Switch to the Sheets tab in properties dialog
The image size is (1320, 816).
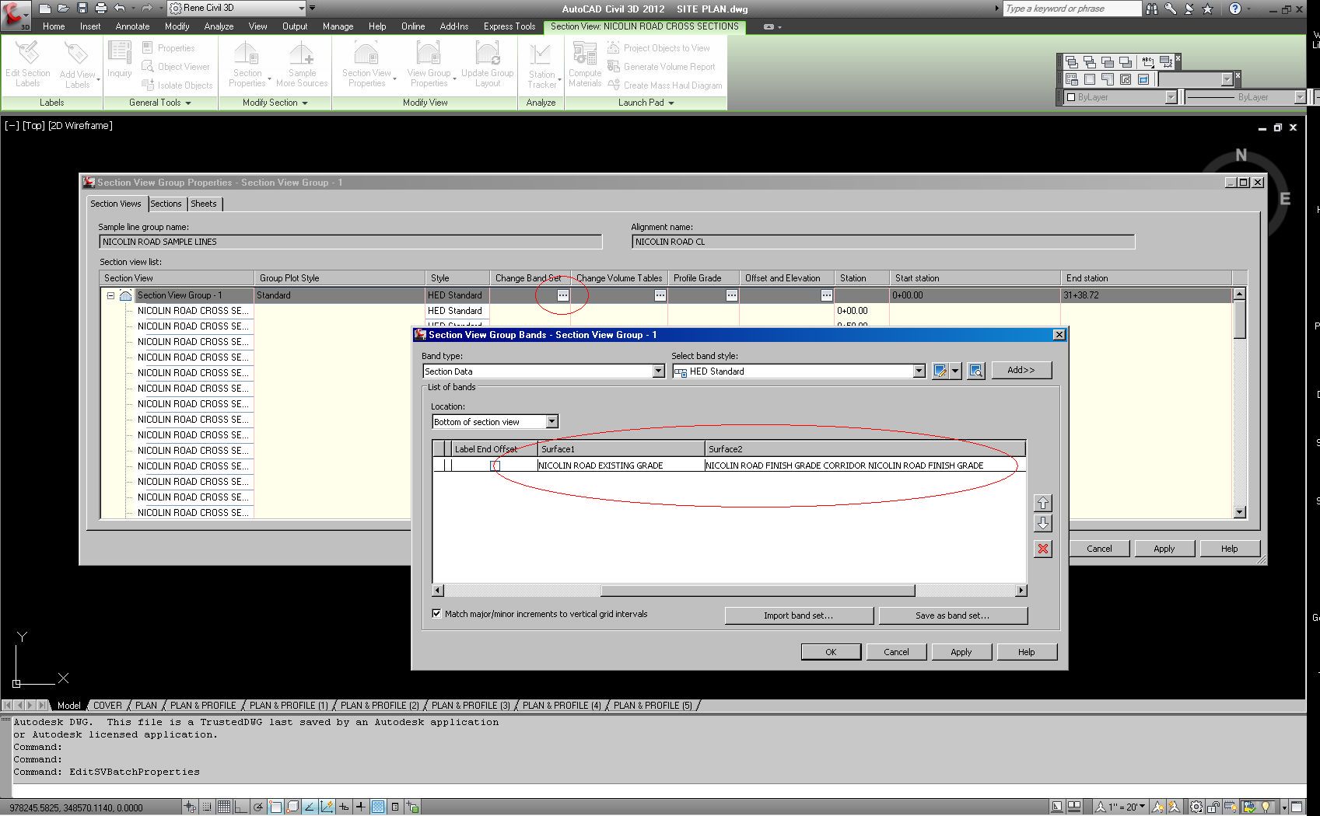point(204,204)
